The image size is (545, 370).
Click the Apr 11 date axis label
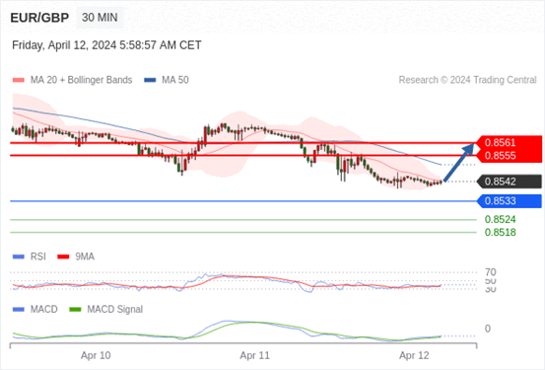click(x=255, y=356)
